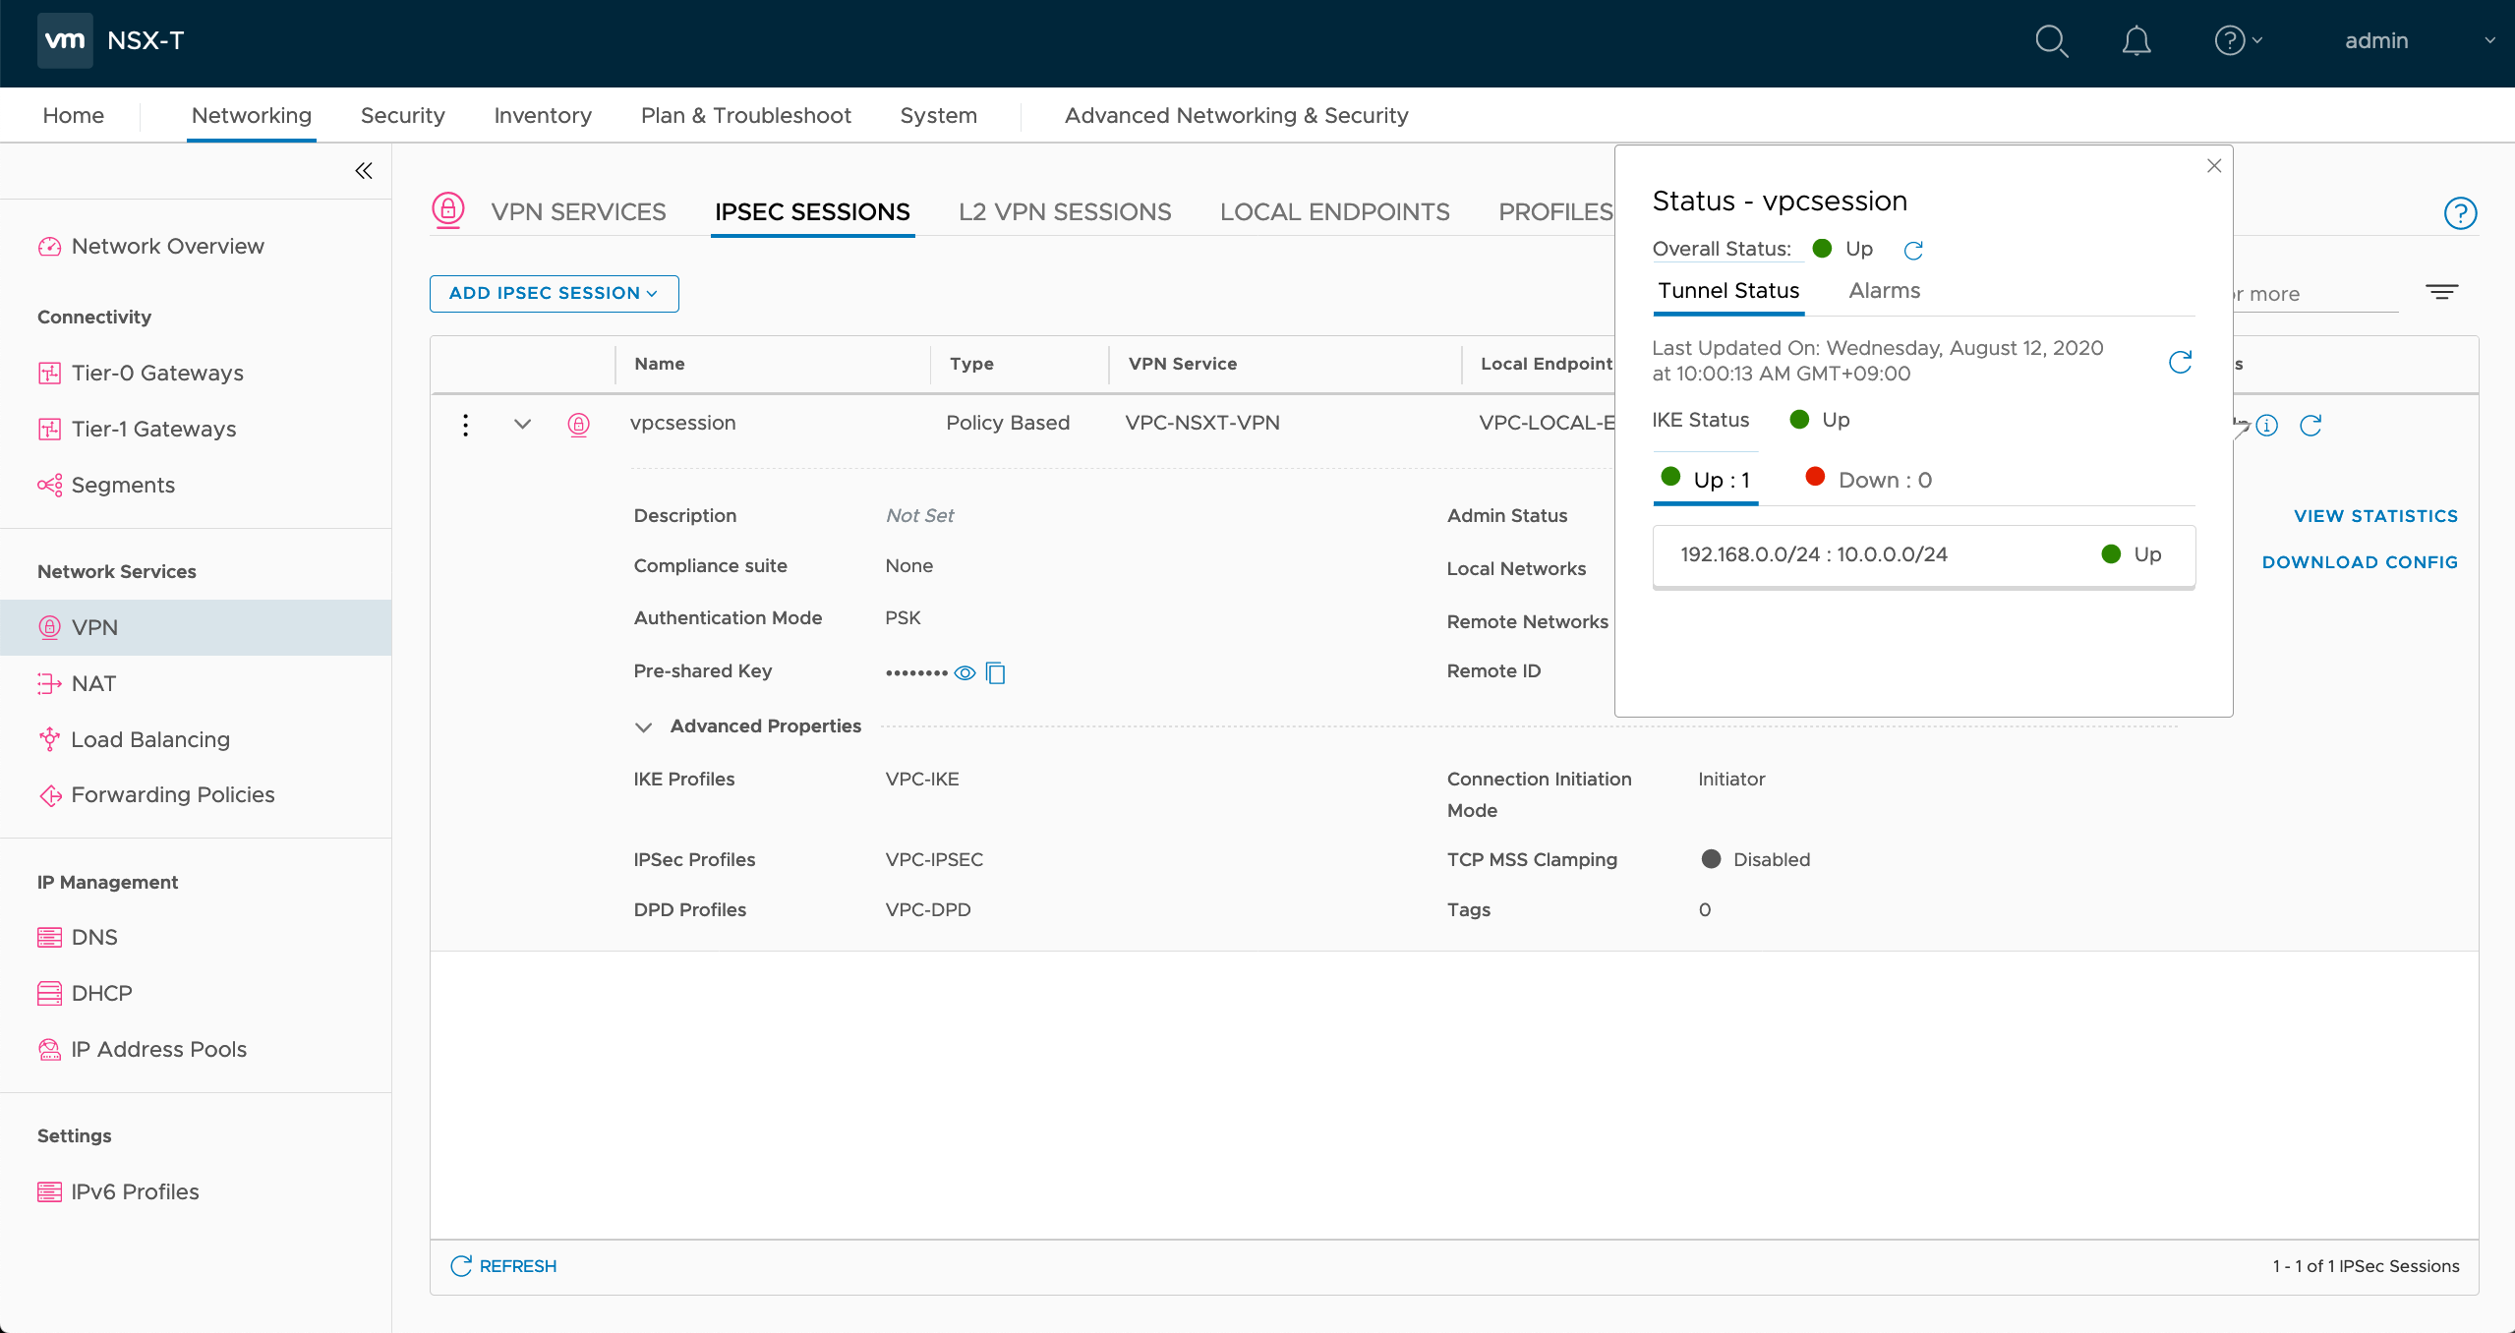Click the VPN page header lock icon
This screenshot has width=2515, height=1333.
pyautogui.click(x=448, y=210)
